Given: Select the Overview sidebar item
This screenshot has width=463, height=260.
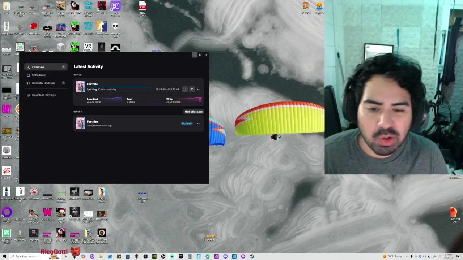Looking at the screenshot, I should click(46, 67).
